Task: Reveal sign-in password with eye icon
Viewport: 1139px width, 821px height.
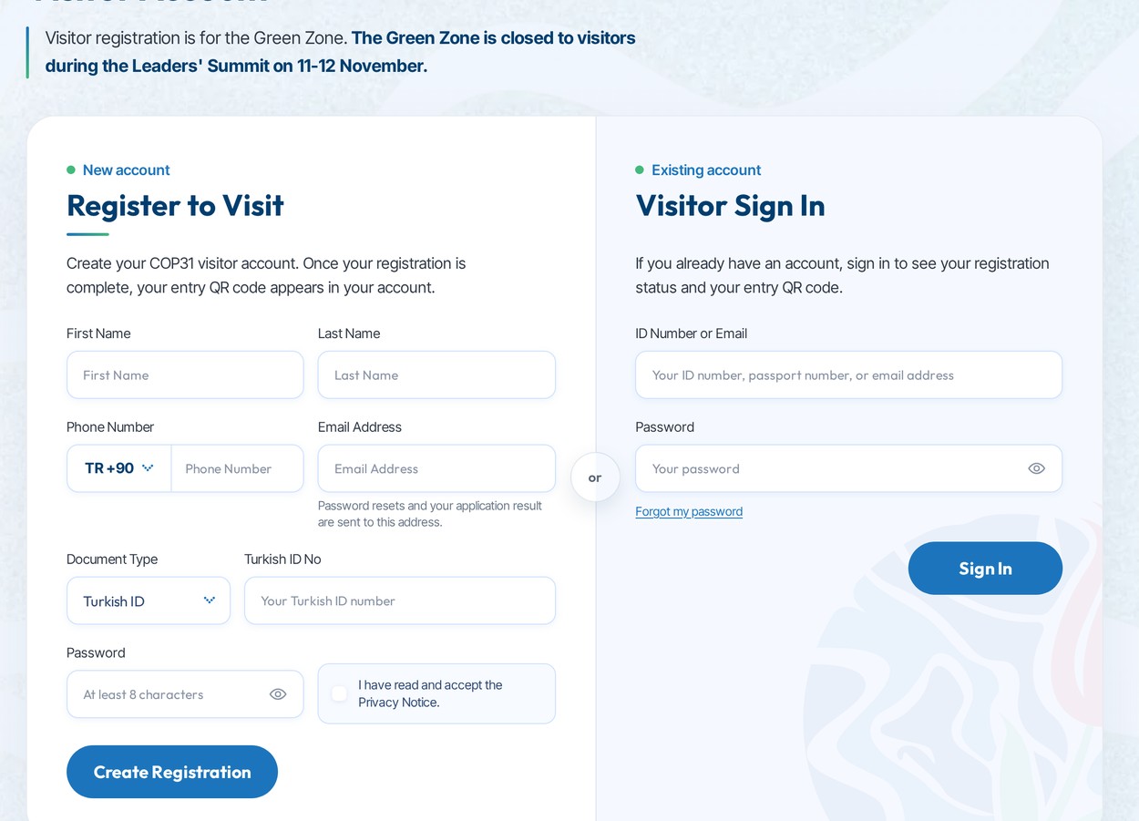Action: [1036, 468]
